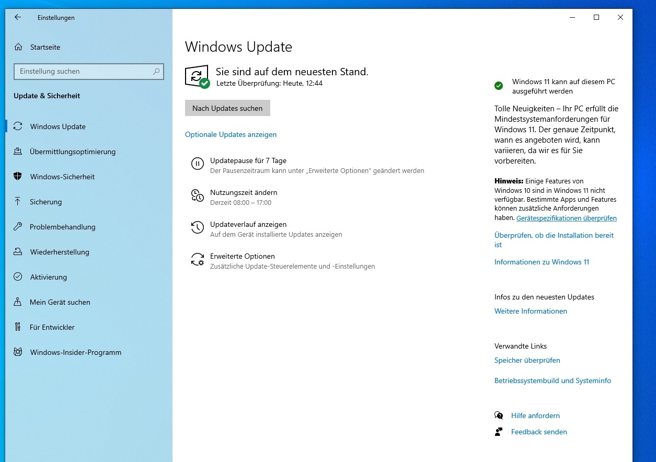Screen dimensions: 656x462
Task: Click the Wiederherstellung icon
Action: click(x=18, y=252)
